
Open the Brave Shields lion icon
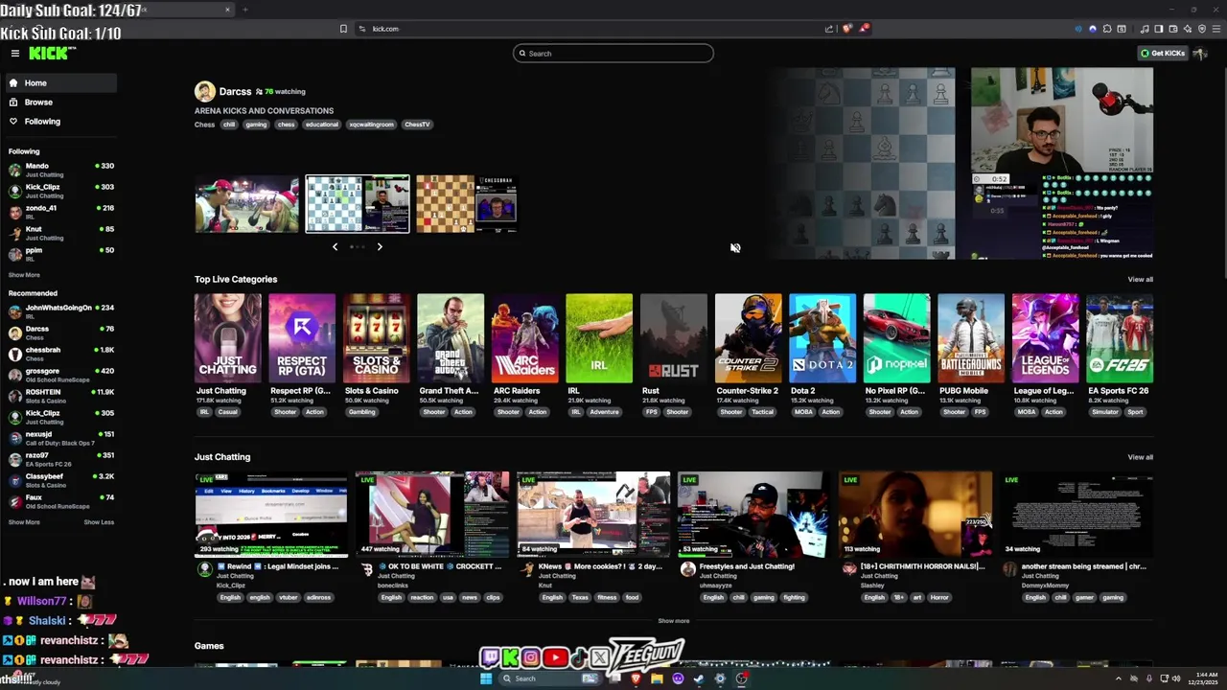click(x=846, y=29)
